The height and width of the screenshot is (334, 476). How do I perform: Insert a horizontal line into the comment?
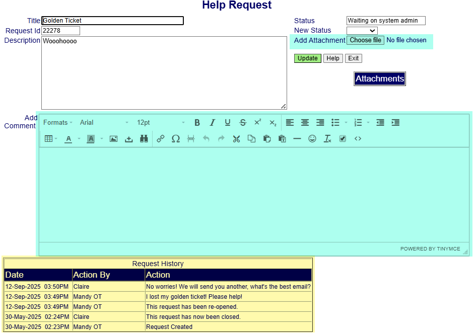point(297,138)
